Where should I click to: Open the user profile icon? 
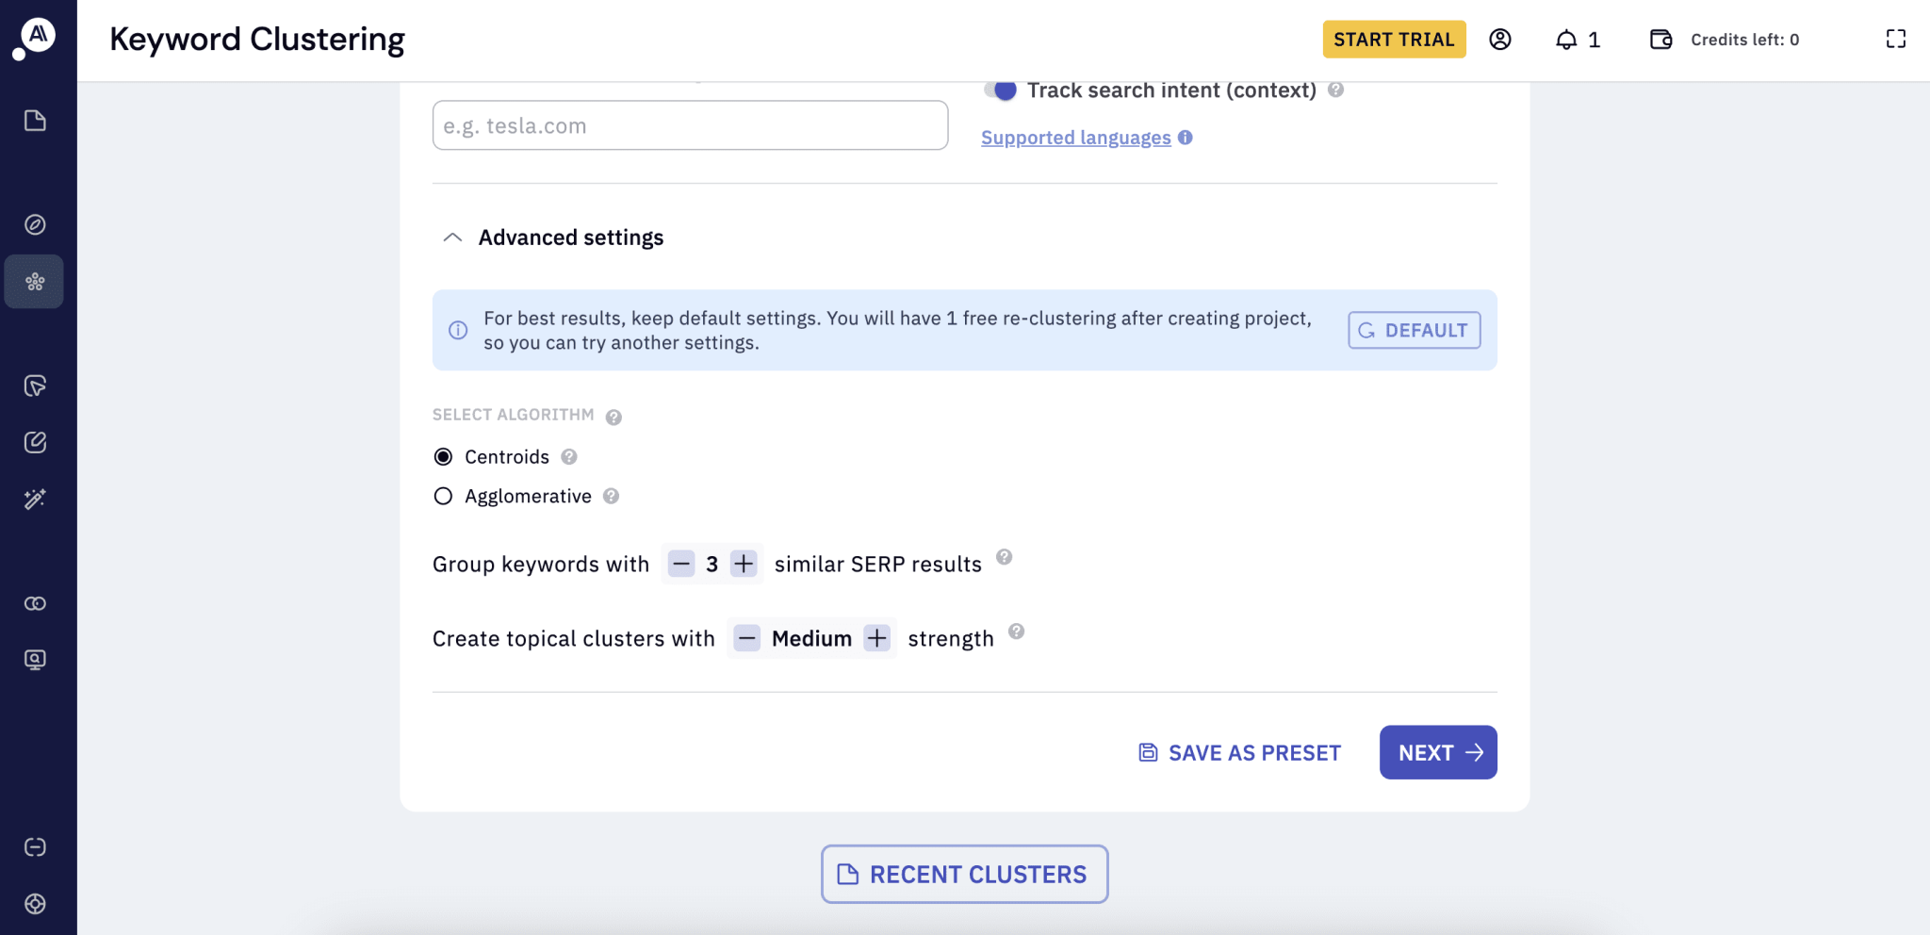(x=1498, y=40)
